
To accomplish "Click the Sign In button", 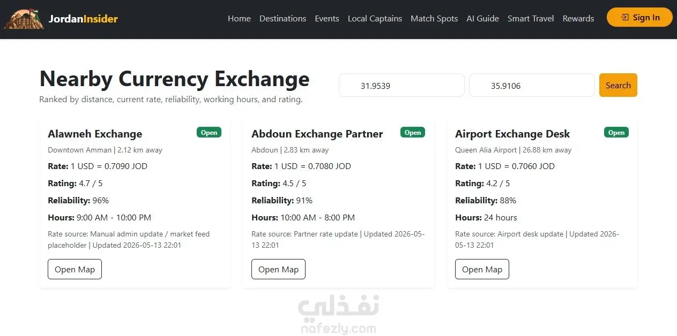I will [639, 18].
